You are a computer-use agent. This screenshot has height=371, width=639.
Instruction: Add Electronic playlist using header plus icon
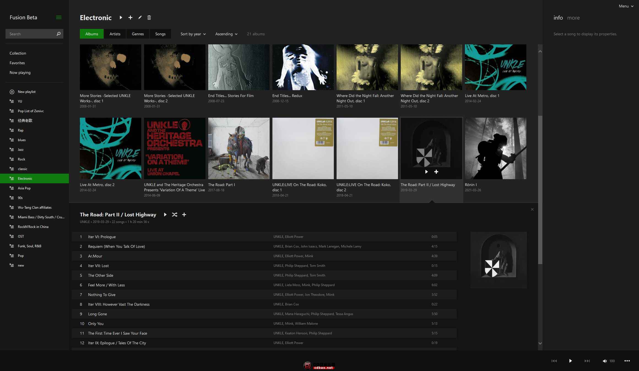point(130,17)
